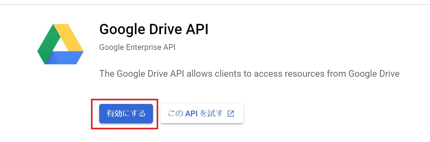Click the external link icon
The image size is (430, 142).
(x=231, y=114)
